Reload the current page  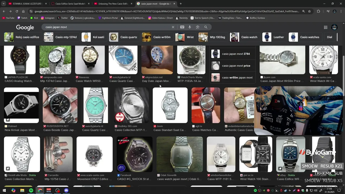(17, 11)
